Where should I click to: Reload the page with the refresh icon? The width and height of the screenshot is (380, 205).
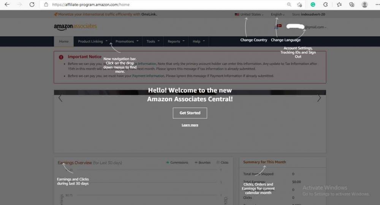[32, 4]
